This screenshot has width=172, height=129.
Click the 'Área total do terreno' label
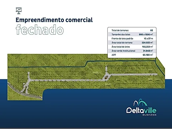[122, 43]
